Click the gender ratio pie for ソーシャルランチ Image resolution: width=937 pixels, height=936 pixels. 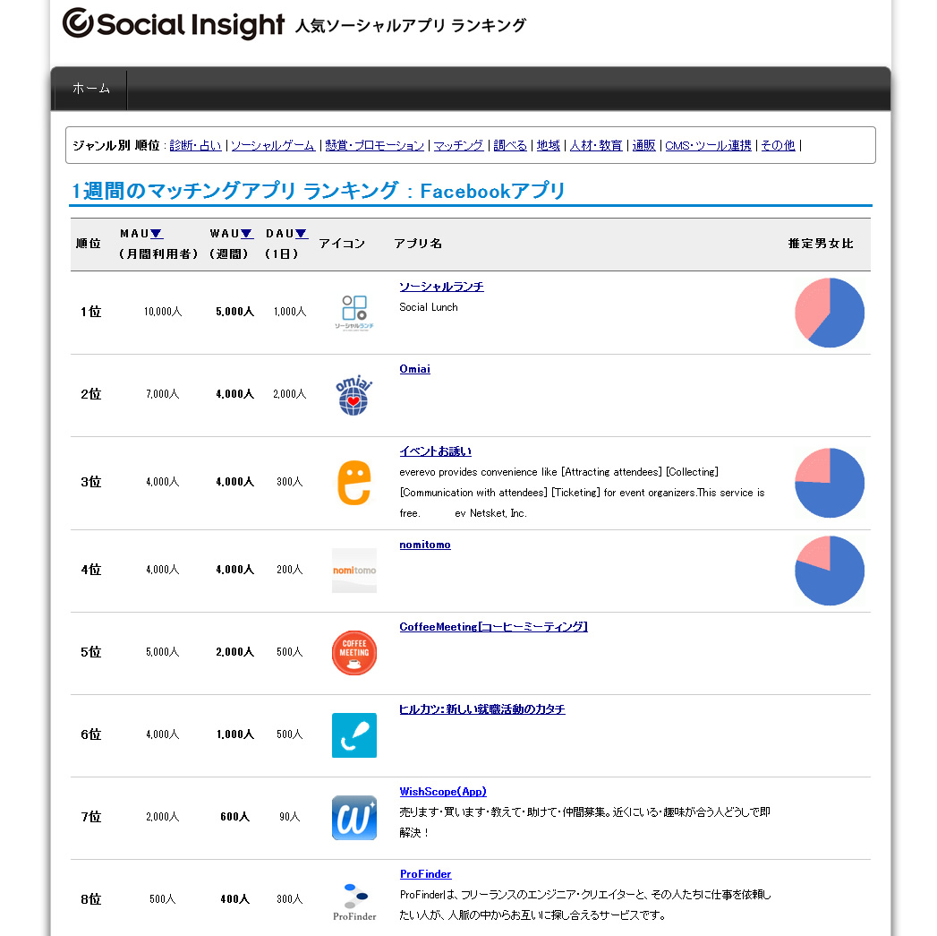click(x=830, y=313)
